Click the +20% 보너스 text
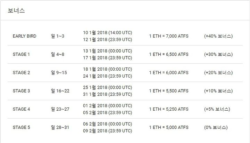This screenshot has width=250, height=143. click(x=218, y=72)
